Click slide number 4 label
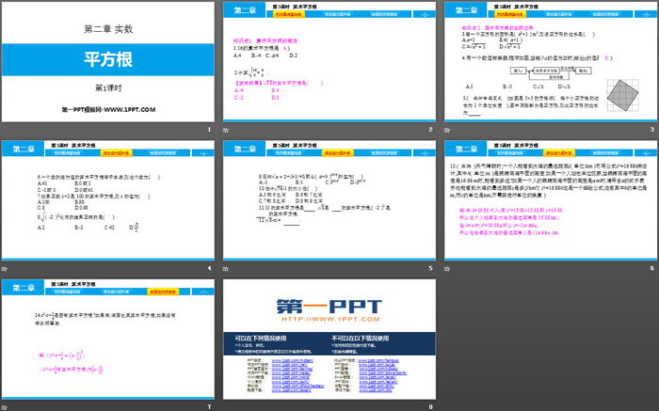Screen dimensions: 659x411 coord(209,268)
